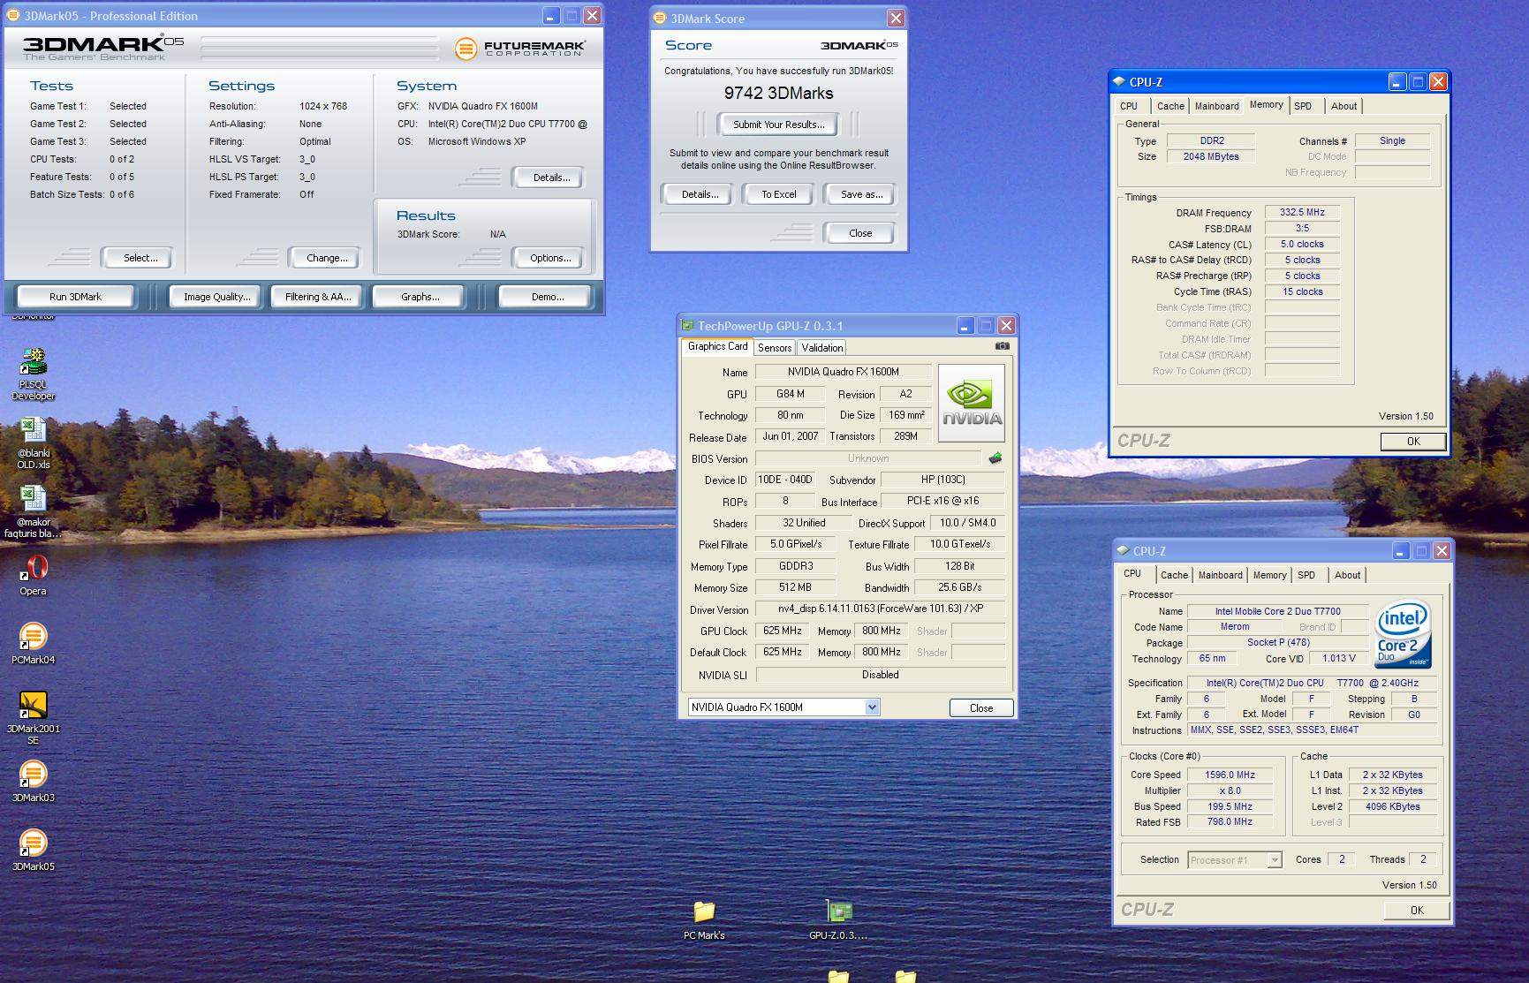The height and width of the screenshot is (983, 1529).
Task: Click the Futuremark Corporation logo
Action: 520,48
